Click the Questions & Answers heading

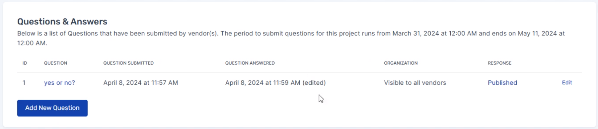click(x=62, y=21)
